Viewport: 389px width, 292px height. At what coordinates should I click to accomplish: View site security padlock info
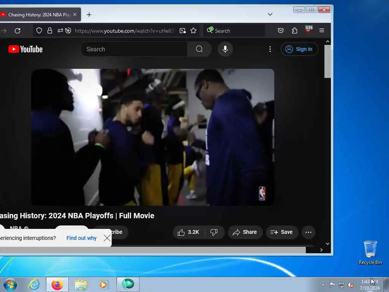point(50,30)
